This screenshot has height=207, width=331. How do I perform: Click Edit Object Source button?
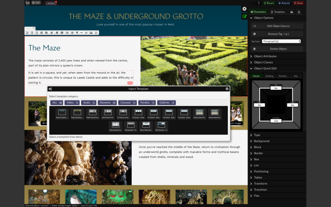(277, 26)
